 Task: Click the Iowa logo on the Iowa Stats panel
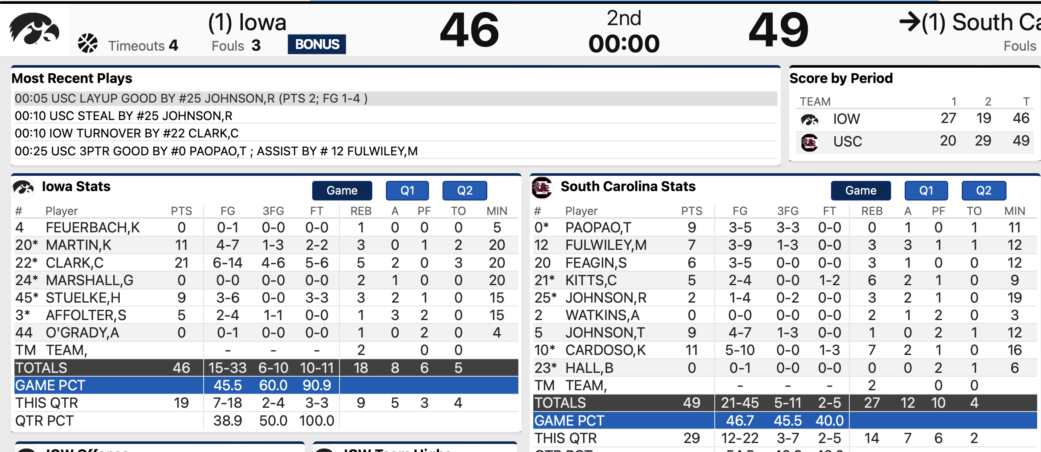pos(24,188)
